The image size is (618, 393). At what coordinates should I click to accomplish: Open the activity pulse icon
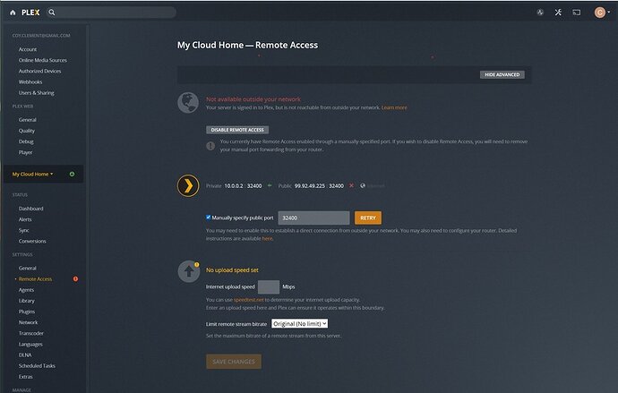pyautogui.click(x=540, y=13)
